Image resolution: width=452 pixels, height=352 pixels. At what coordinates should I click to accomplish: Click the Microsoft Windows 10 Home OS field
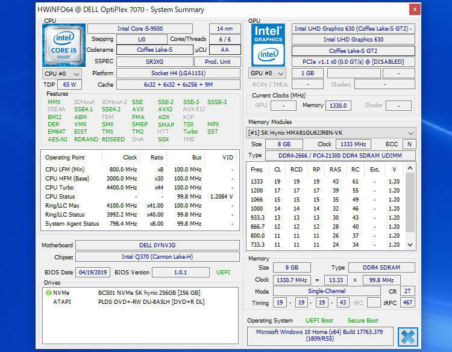(320, 335)
